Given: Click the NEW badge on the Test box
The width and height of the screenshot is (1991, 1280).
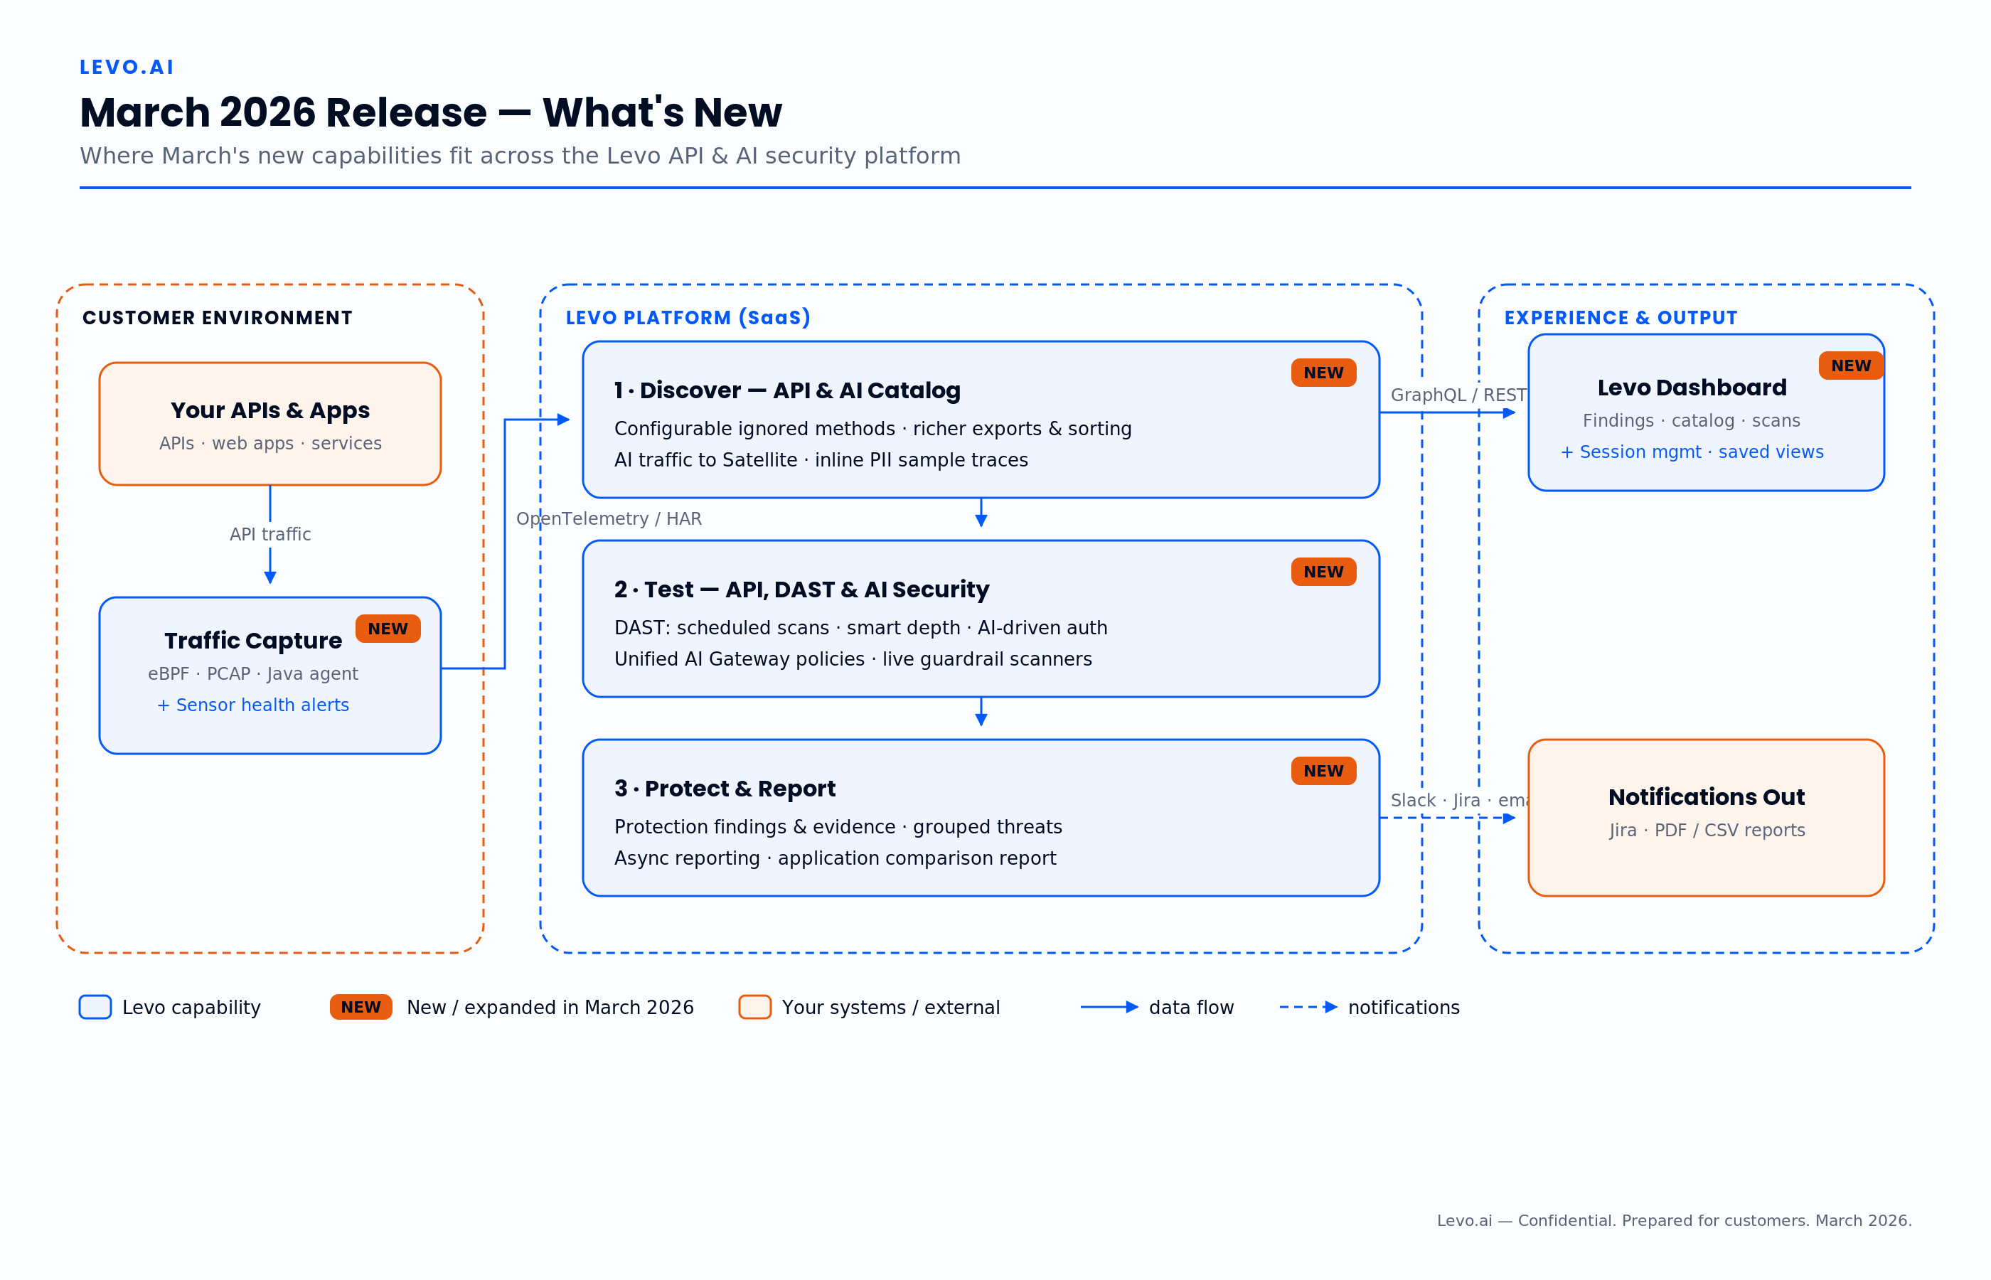Looking at the screenshot, I should [x=1324, y=572].
